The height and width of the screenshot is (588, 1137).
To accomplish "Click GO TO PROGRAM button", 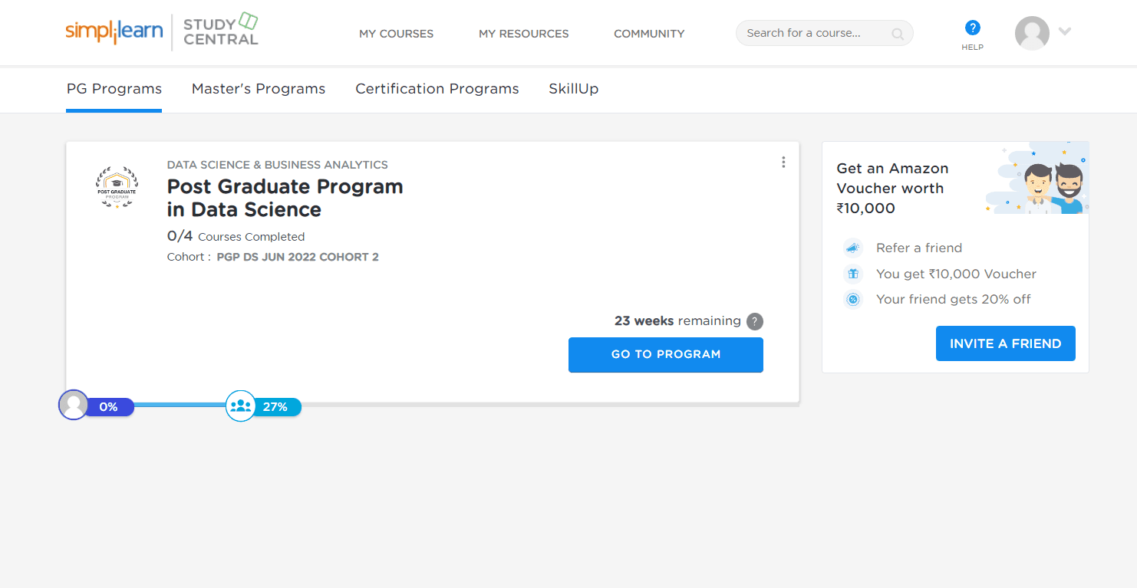I will tap(666, 355).
